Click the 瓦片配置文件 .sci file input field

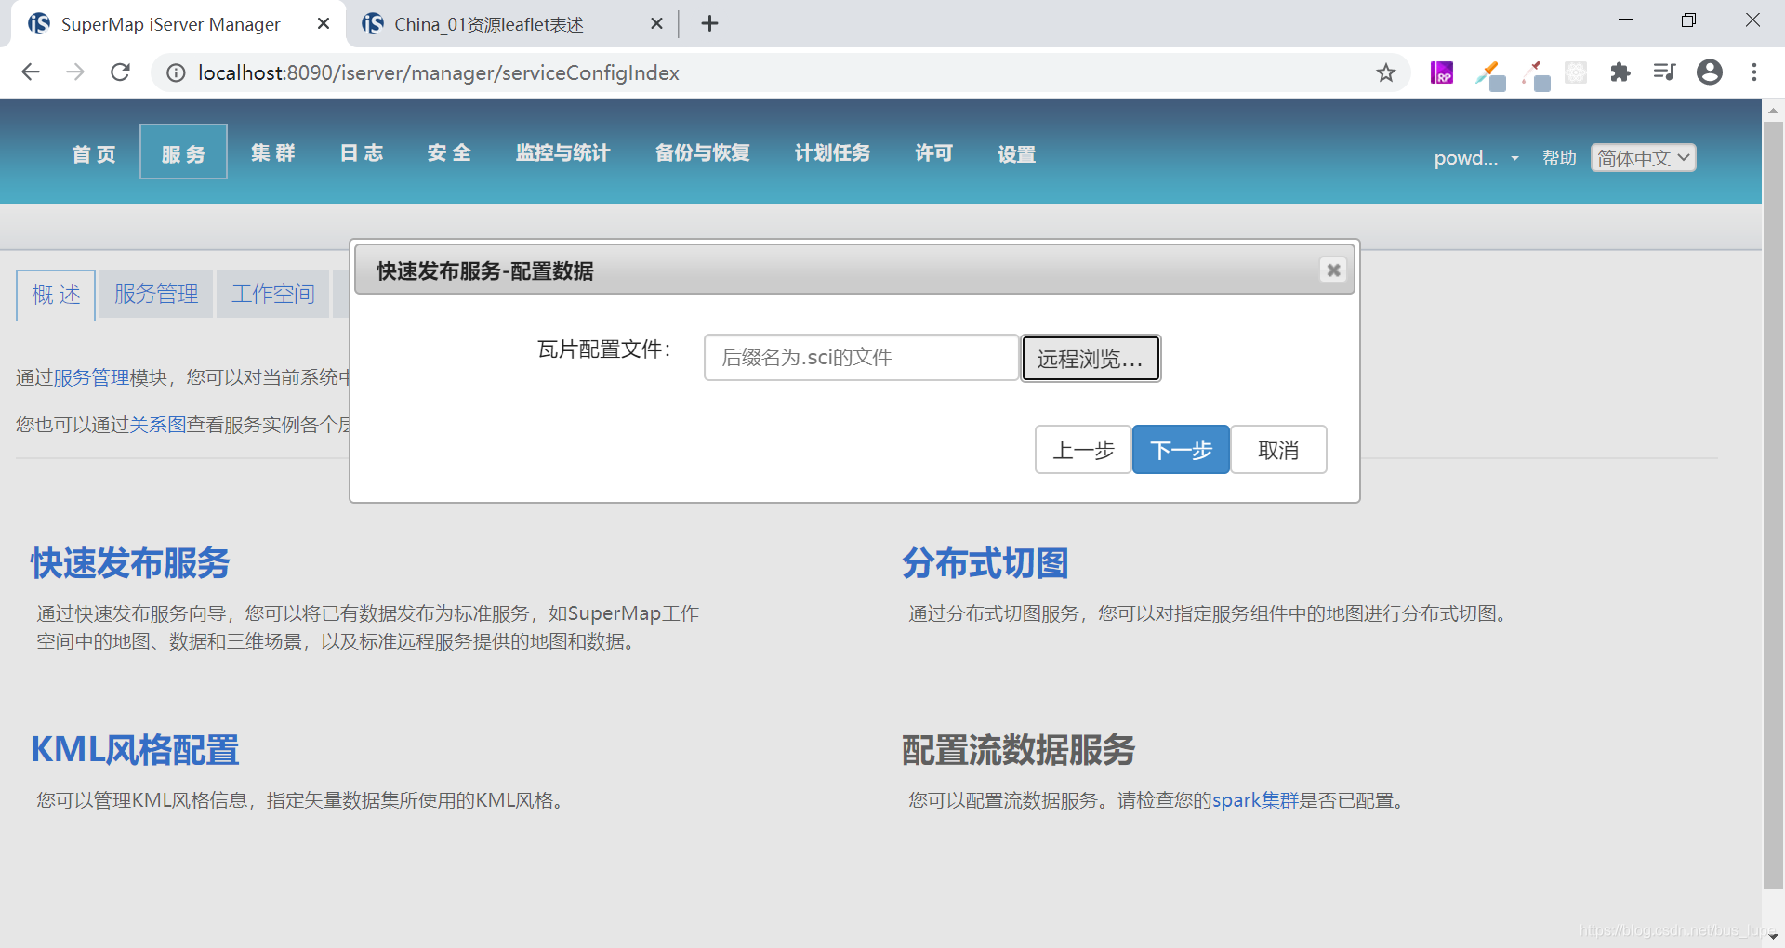[862, 358]
